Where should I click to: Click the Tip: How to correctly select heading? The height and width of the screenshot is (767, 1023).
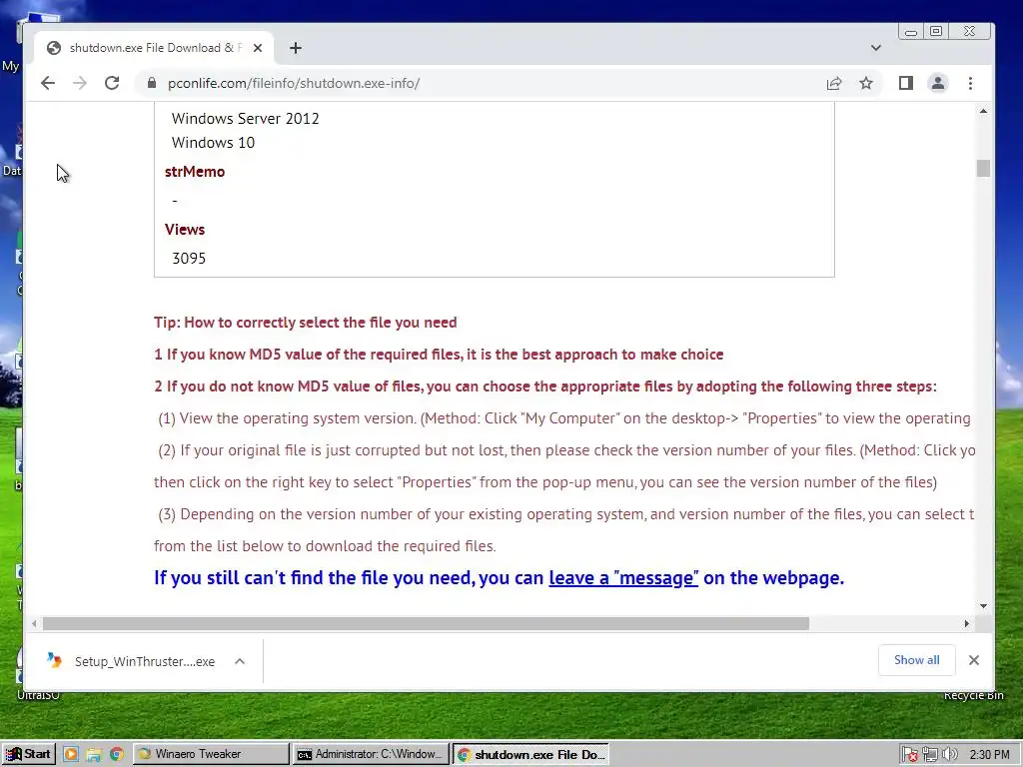pyautogui.click(x=306, y=323)
